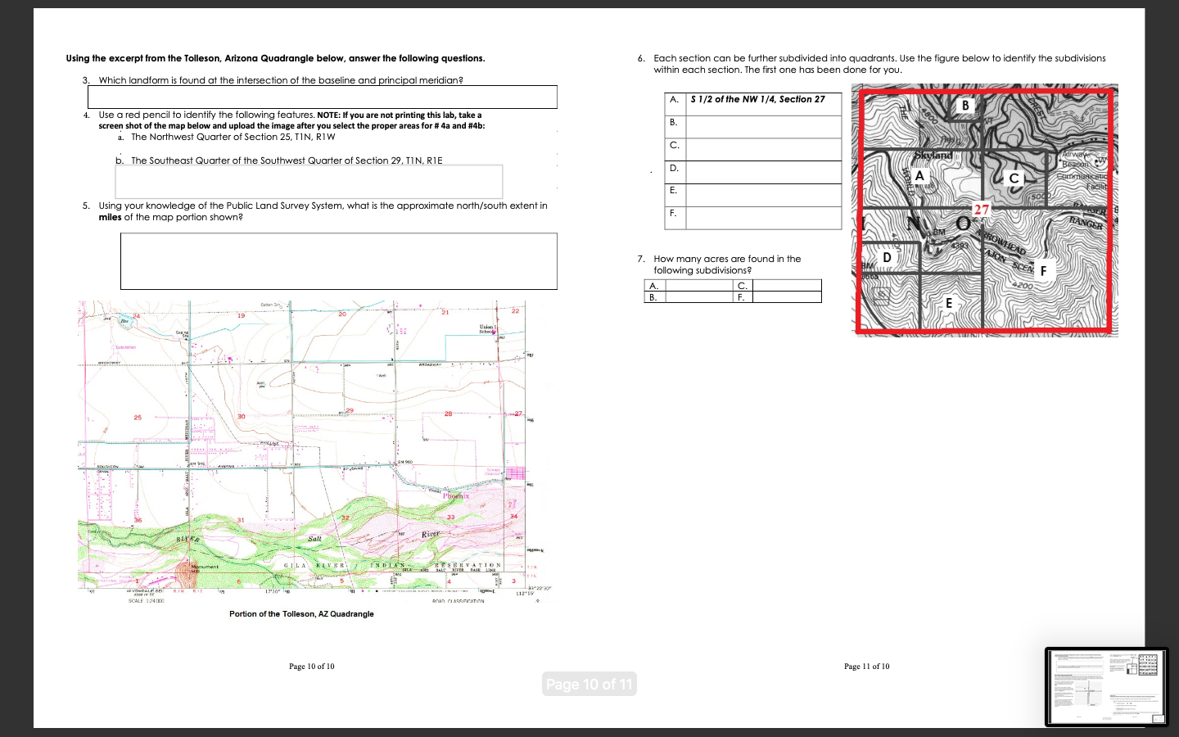1179x737 pixels.
Task: Click table row E in question 6
Action: 761,195
